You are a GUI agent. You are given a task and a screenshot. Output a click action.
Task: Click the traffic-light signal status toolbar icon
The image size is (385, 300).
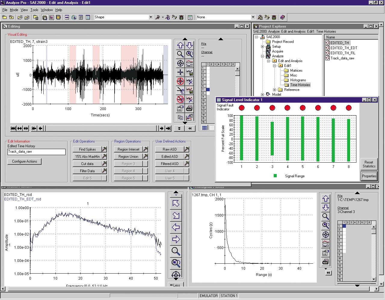click(x=181, y=17)
